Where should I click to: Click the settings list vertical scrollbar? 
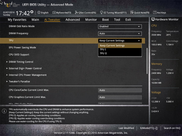(147, 61)
